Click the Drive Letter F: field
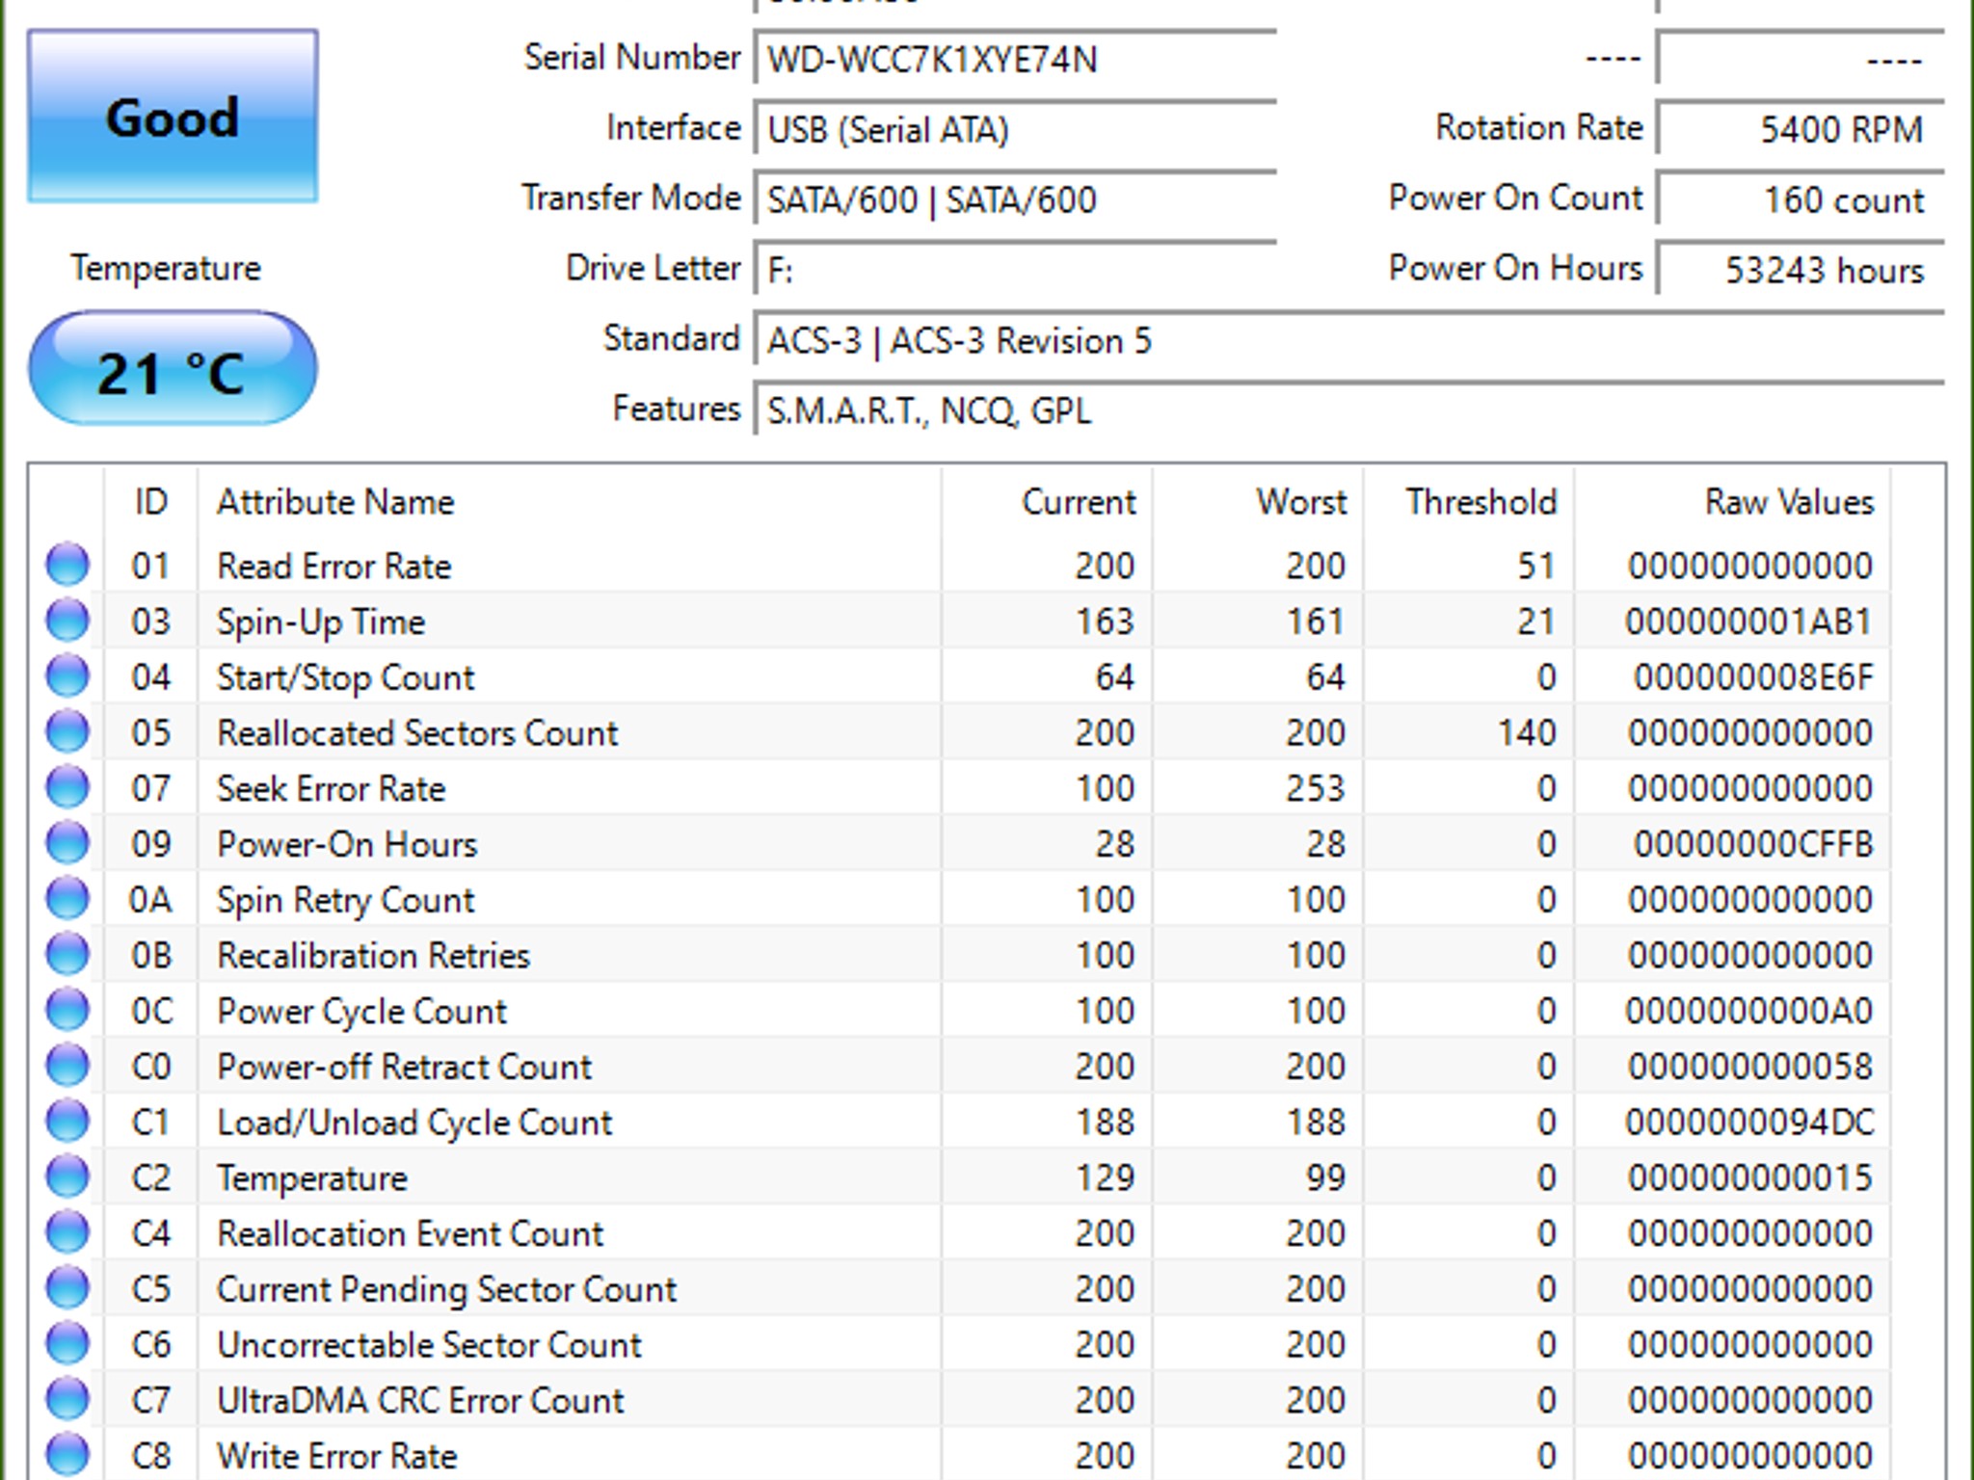The width and height of the screenshot is (1974, 1480). pyautogui.click(x=1016, y=270)
